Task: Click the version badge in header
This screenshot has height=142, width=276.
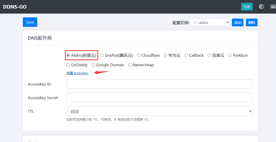Action: (273, 7)
